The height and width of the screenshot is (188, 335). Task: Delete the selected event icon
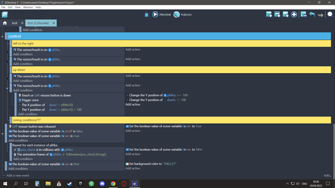coord(303,15)
